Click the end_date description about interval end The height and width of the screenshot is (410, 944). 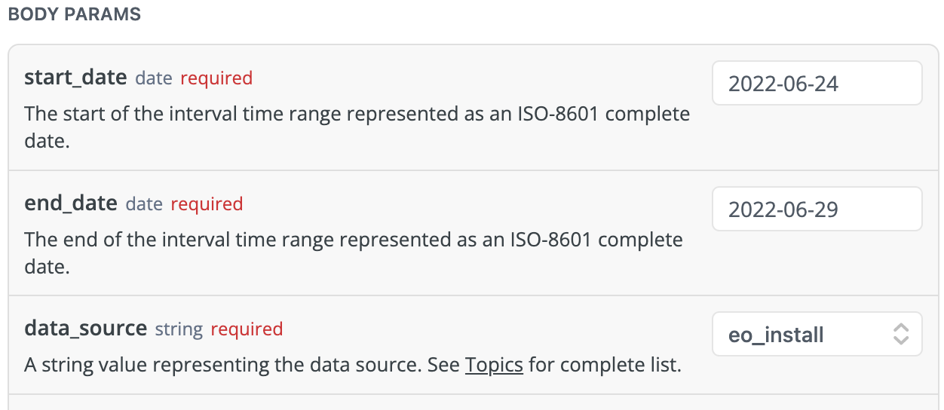click(x=353, y=240)
